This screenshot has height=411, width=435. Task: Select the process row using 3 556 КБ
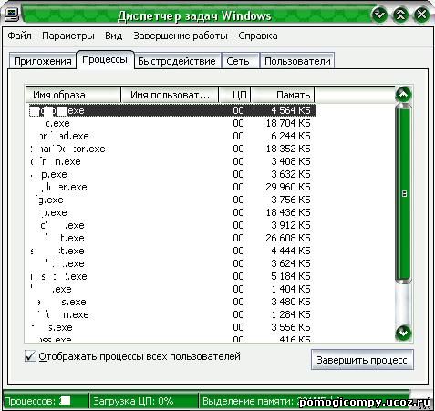click(x=172, y=327)
